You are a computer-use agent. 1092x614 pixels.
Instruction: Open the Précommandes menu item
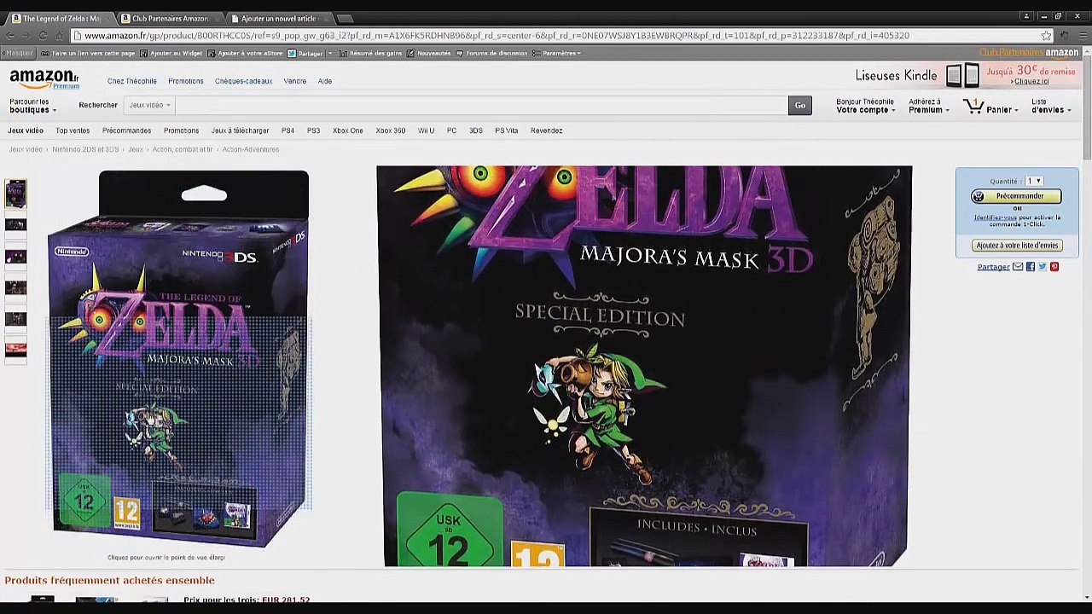(x=126, y=130)
